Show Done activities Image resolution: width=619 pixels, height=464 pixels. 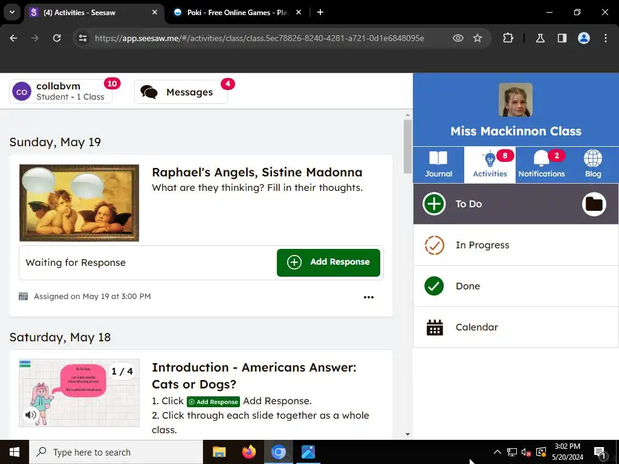coord(516,286)
